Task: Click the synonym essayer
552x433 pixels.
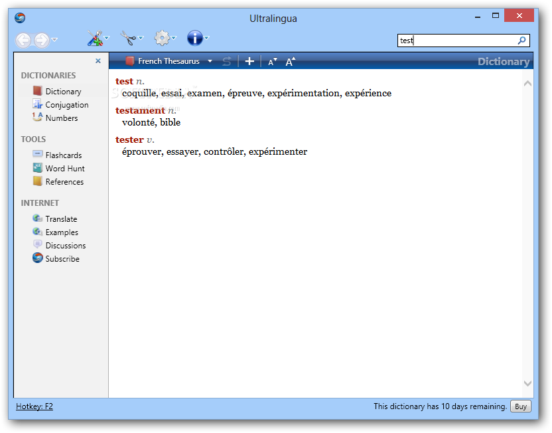Action: tap(183, 152)
